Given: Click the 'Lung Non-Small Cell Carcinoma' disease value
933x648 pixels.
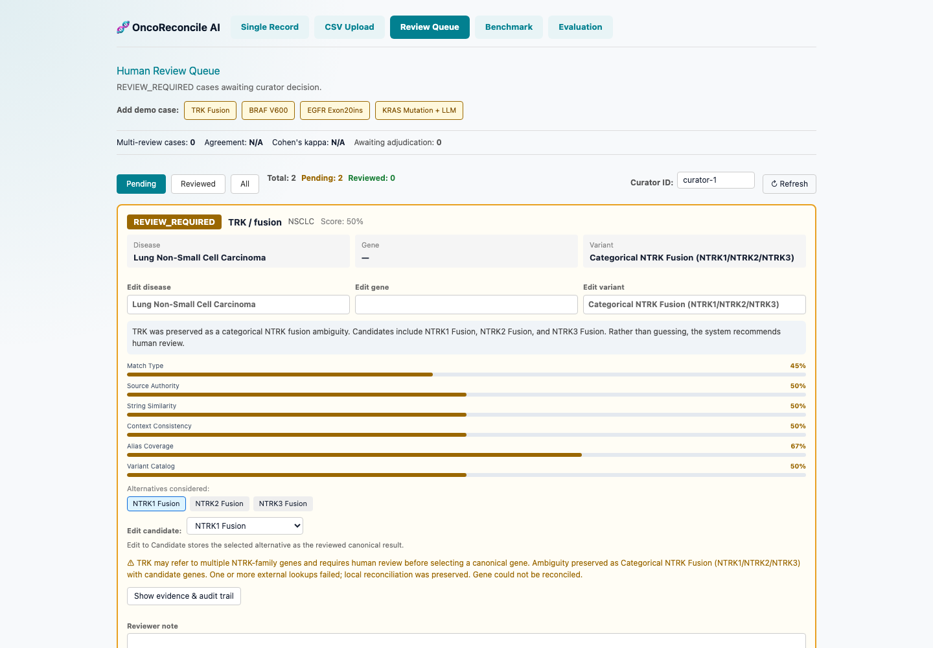Looking at the screenshot, I should tap(200, 258).
